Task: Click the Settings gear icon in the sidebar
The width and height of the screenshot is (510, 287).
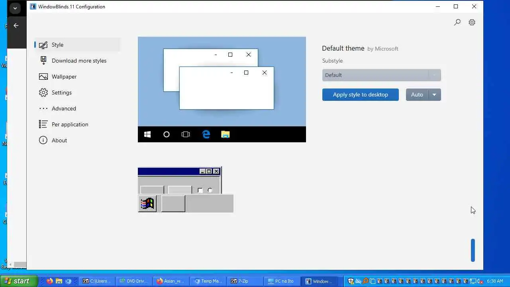Action: pyautogui.click(x=43, y=92)
